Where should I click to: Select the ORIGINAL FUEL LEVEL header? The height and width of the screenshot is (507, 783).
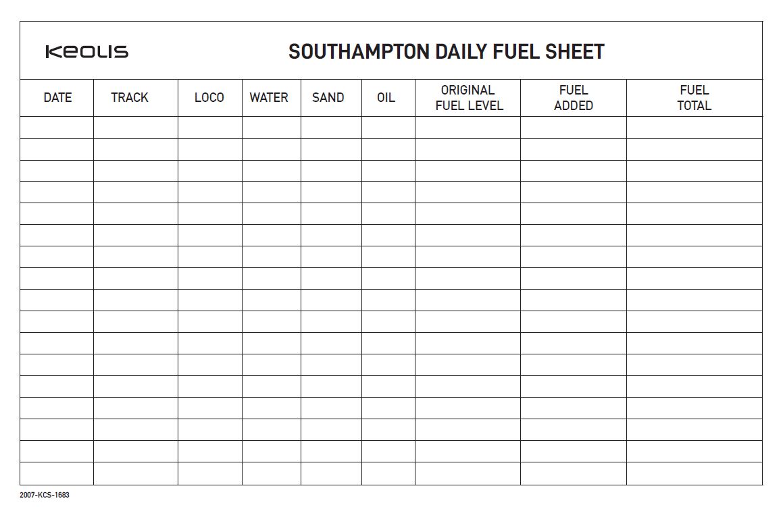469,98
